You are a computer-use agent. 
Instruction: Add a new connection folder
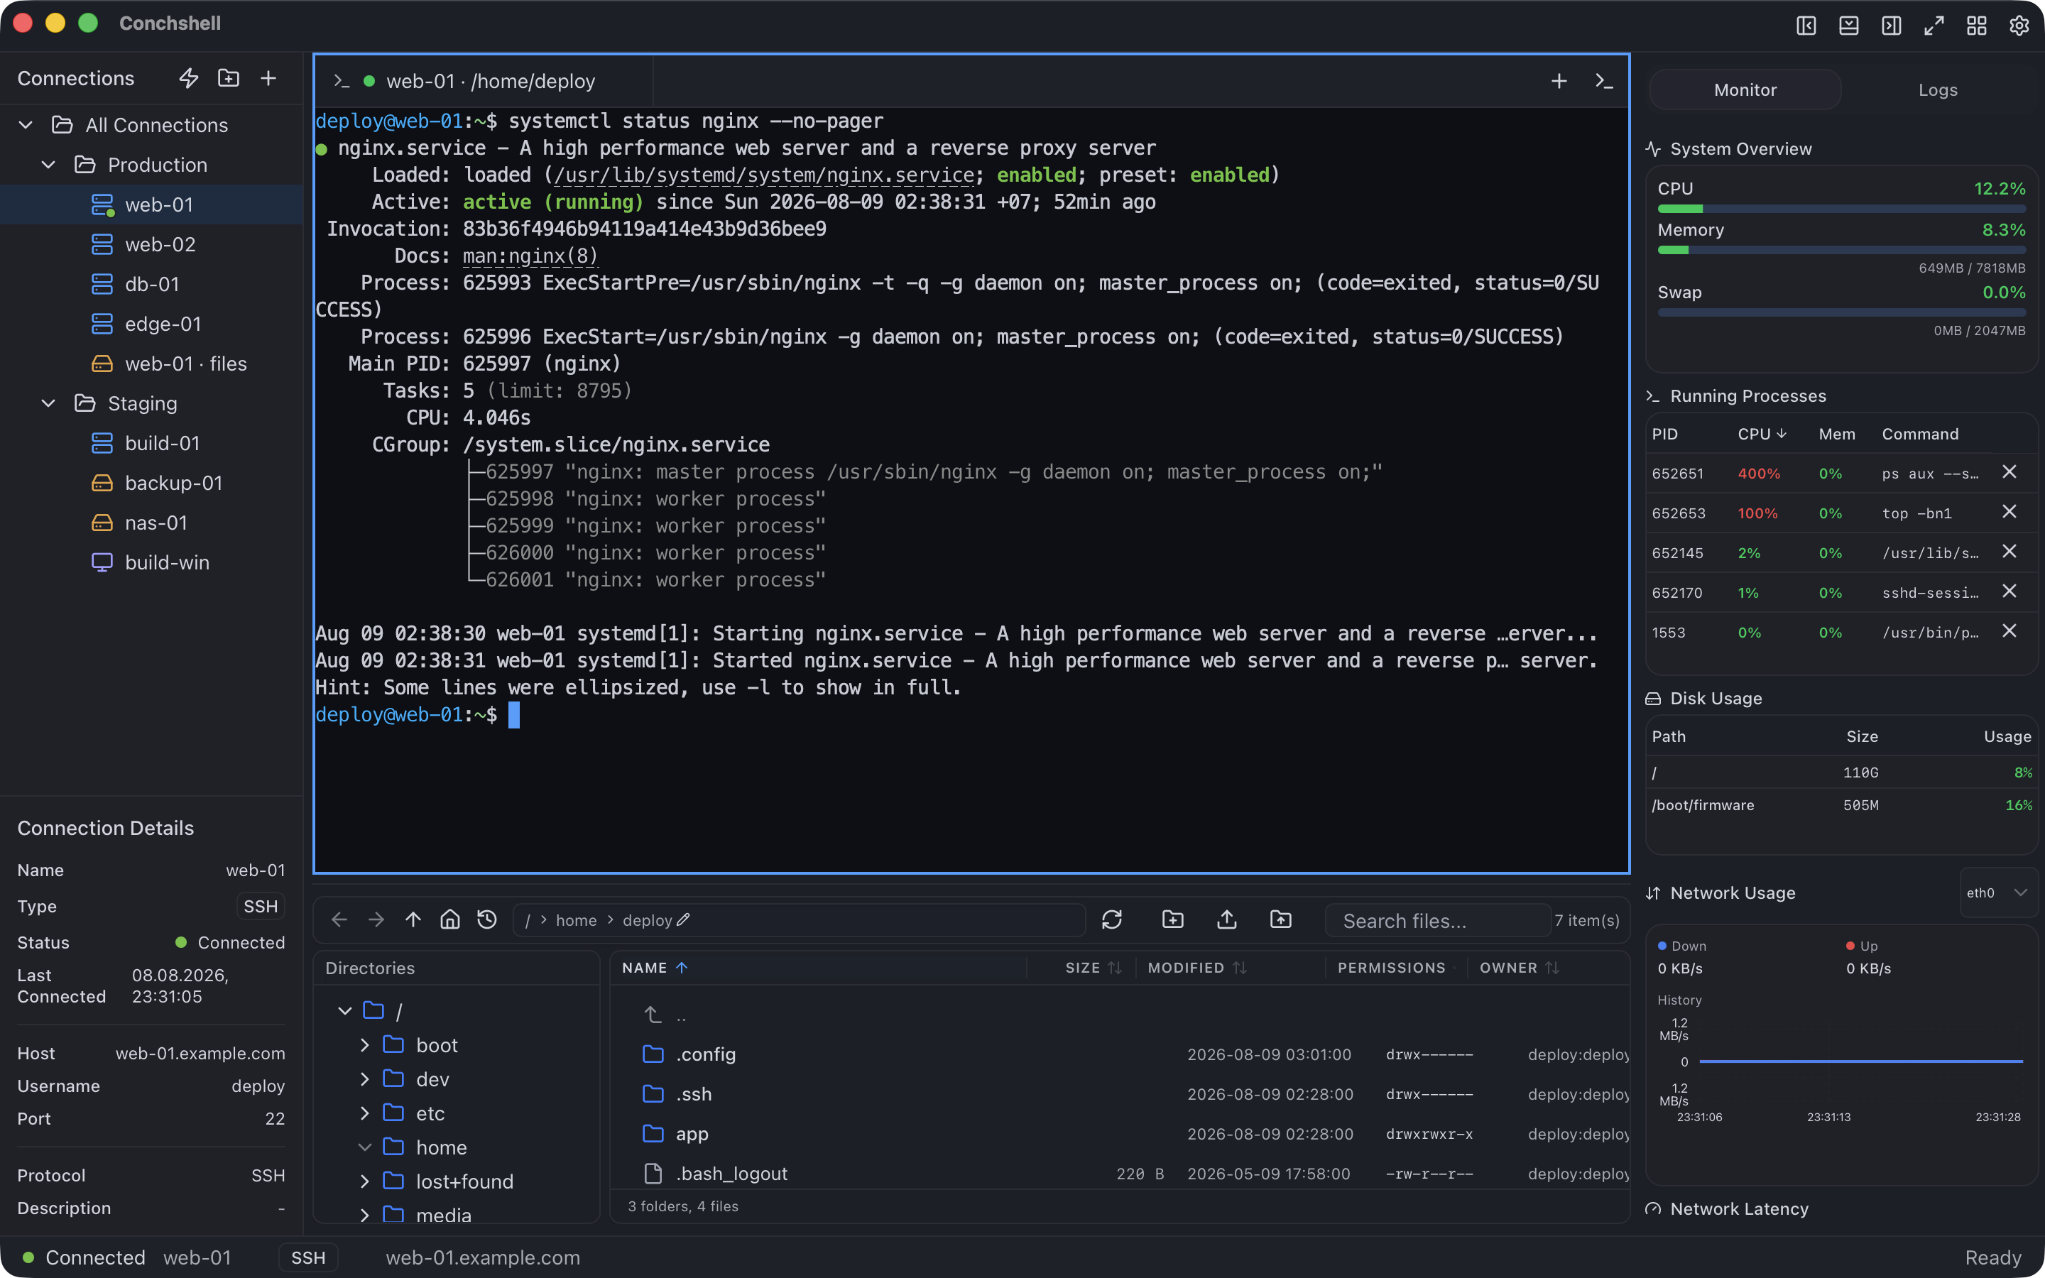click(x=228, y=78)
